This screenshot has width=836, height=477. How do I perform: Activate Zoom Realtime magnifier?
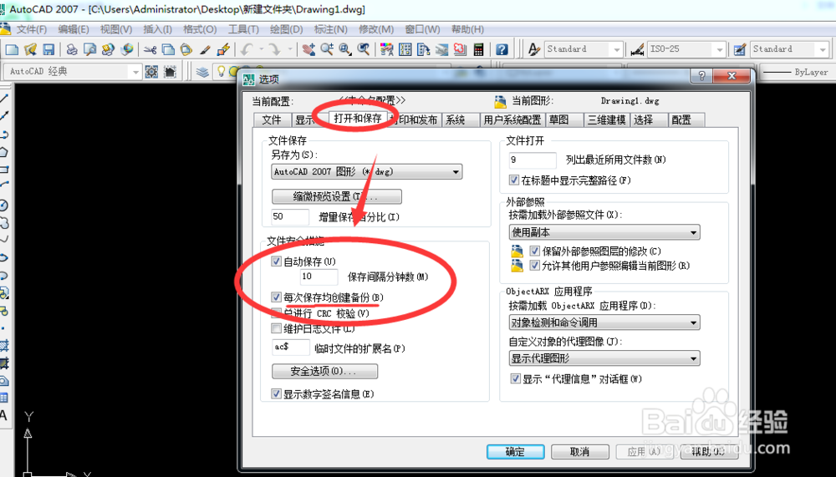pyautogui.click(x=327, y=49)
